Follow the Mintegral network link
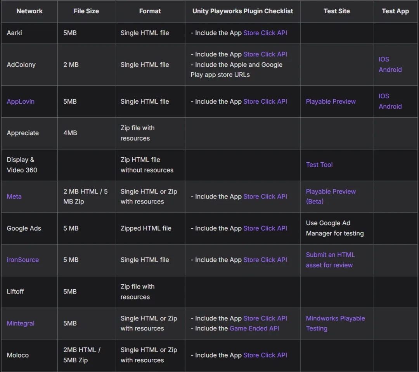The height and width of the screenshot is (372, 419). [21, 323]
